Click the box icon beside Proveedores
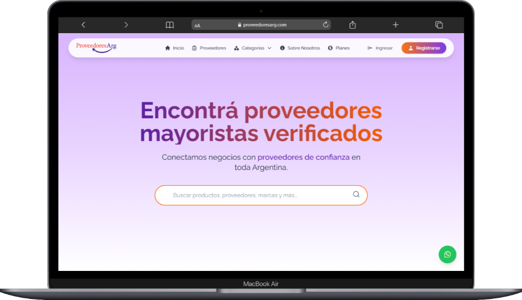The height and width of the screenshot is (300, 522). [194, 47]
